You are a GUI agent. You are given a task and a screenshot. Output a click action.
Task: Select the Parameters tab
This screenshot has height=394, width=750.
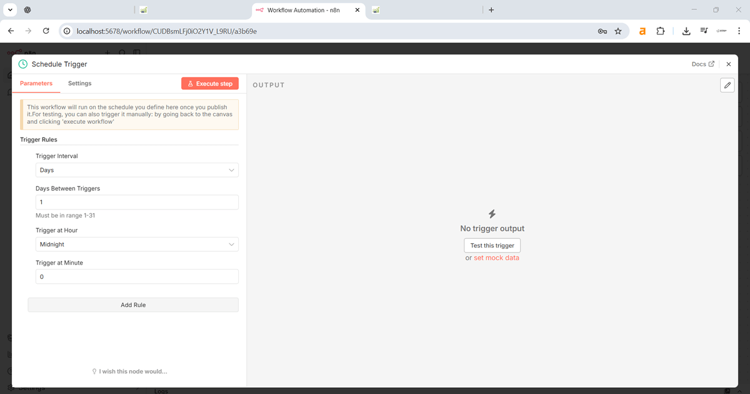tap(36, 83)
